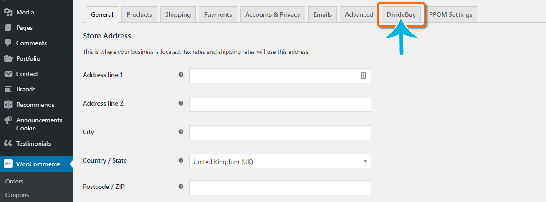Open the Country / State dropdown

point(280,161)
